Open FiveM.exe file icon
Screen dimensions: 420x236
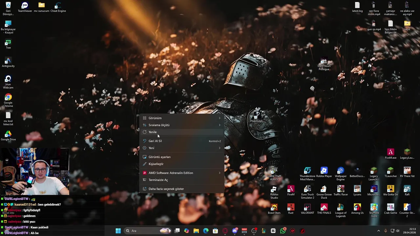(390, 154)
